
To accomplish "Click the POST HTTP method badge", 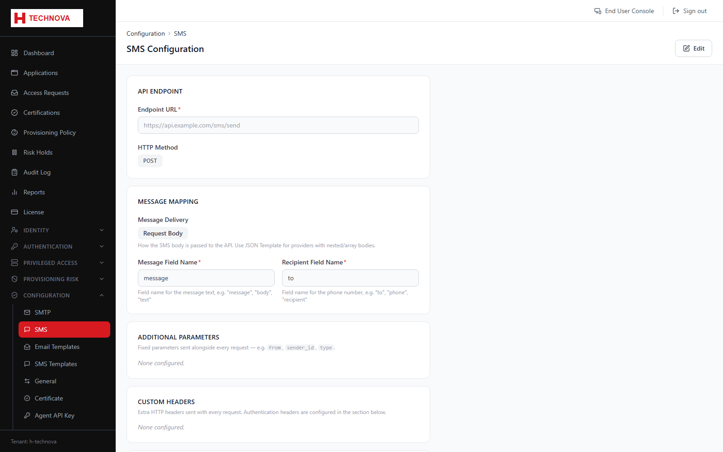I will coord(150,160).
